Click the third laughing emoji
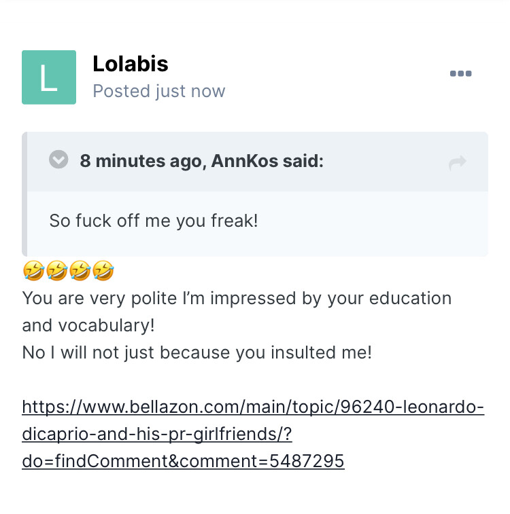Image resolution: width=510 pixels, height=514 pixels. pyautogui.click(x=79, y=272)
